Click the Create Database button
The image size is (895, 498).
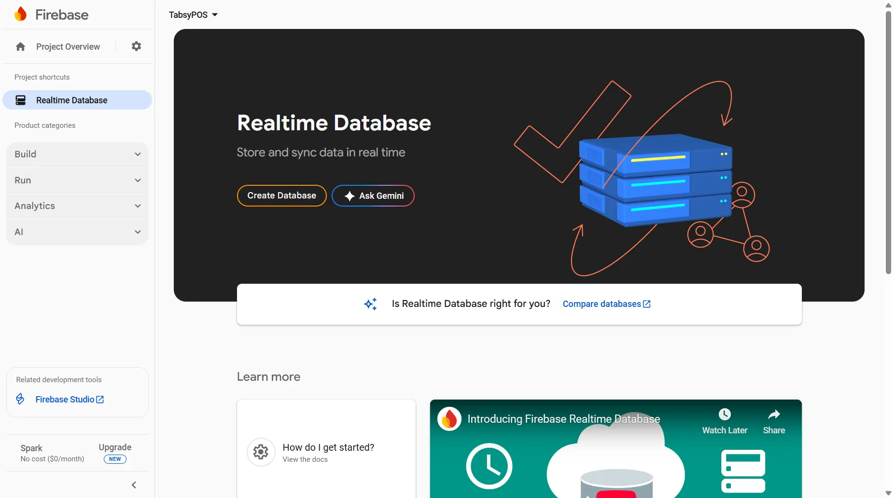click(x=282, y=196)
